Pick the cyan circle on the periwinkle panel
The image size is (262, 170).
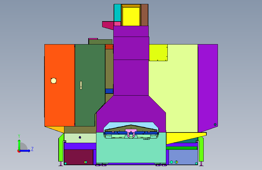click(171, 162)
